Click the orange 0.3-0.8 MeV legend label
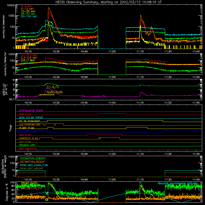 point(29,58)
